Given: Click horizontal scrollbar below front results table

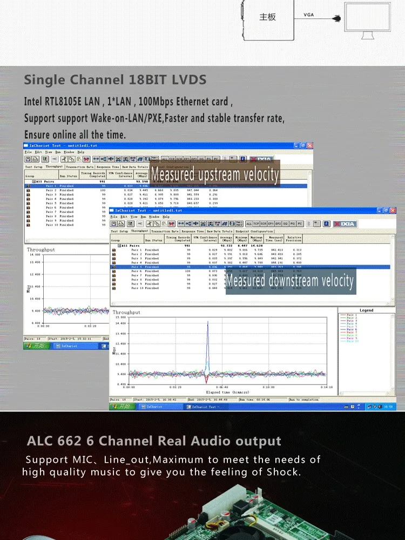Looking at the screenshot, I should coord(252,303).
